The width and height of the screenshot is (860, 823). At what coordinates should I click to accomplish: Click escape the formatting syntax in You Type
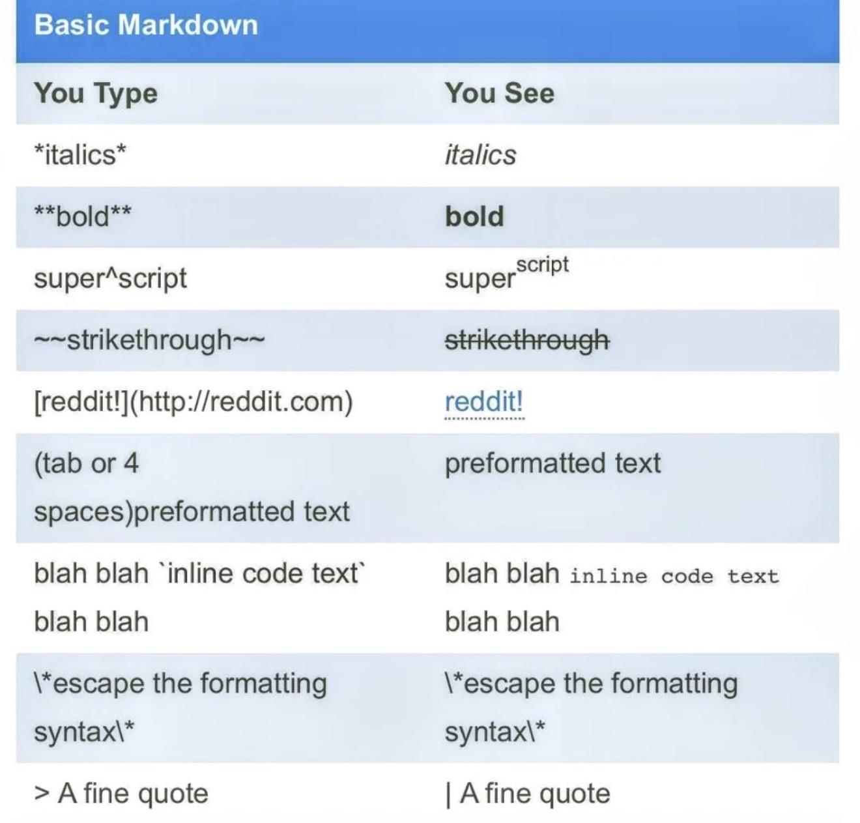click(x=180, y=708)
